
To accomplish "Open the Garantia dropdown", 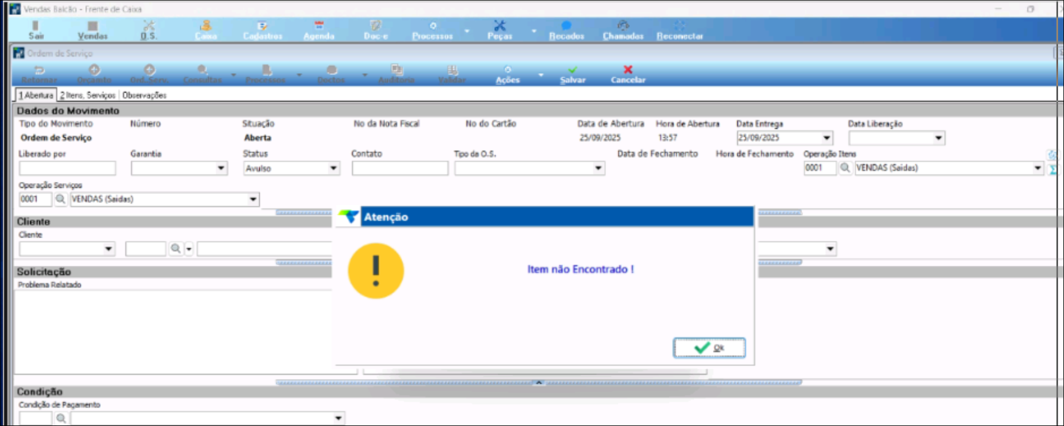I will pos(221,168).
